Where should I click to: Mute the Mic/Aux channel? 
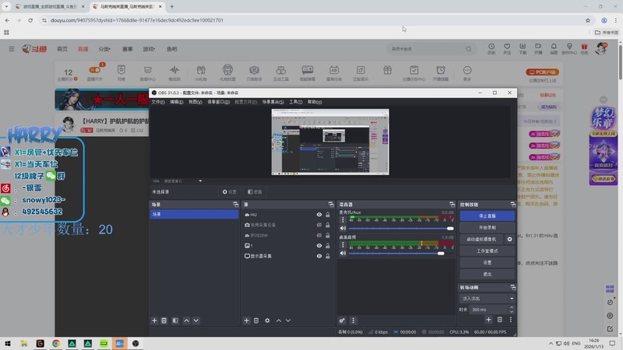pyautogui.click(x=343, y=228)
